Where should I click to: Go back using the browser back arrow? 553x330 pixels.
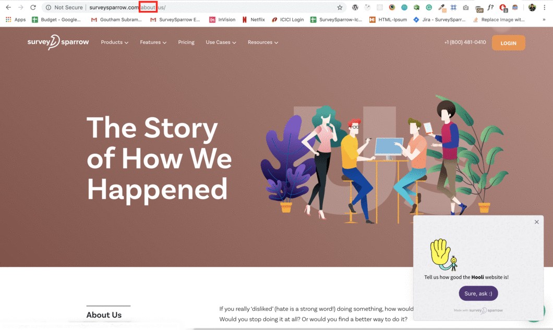point(8,7)
